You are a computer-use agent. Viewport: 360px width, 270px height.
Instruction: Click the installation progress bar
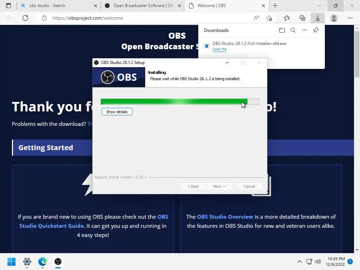(180, 102)
